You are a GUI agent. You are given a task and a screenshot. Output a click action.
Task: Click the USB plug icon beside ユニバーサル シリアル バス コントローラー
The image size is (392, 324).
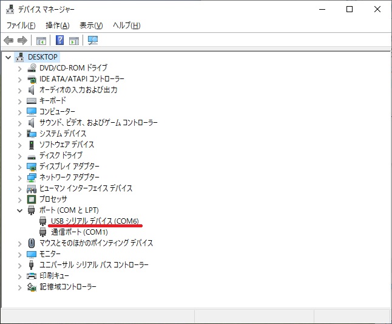(31, 264)
